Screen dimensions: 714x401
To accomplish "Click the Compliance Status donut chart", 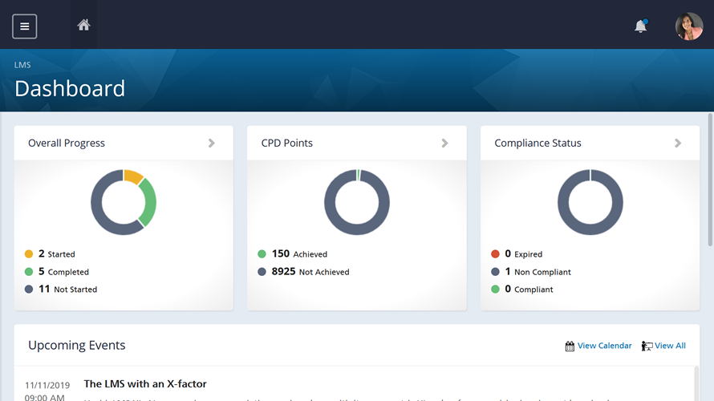I will coord(590,202).
